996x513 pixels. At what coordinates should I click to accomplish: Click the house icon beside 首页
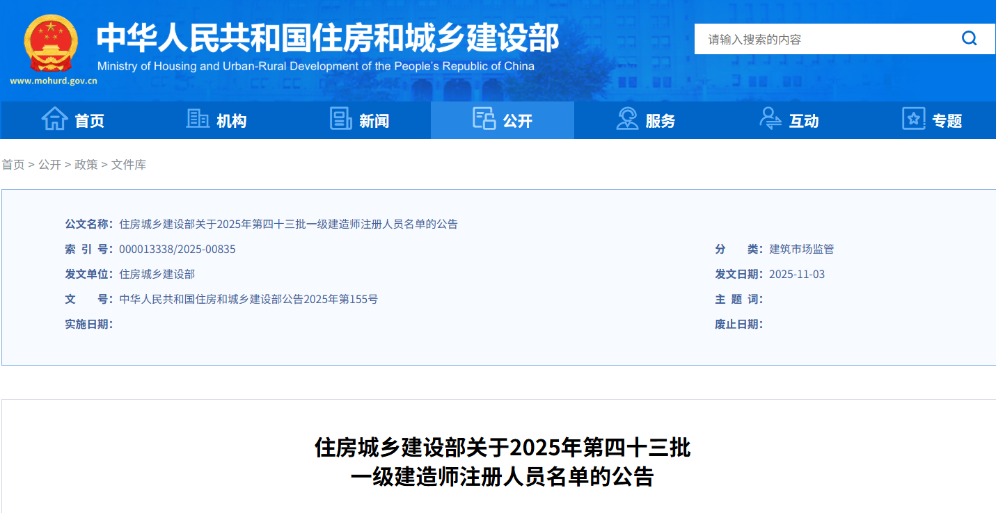[x=54, y=120]
